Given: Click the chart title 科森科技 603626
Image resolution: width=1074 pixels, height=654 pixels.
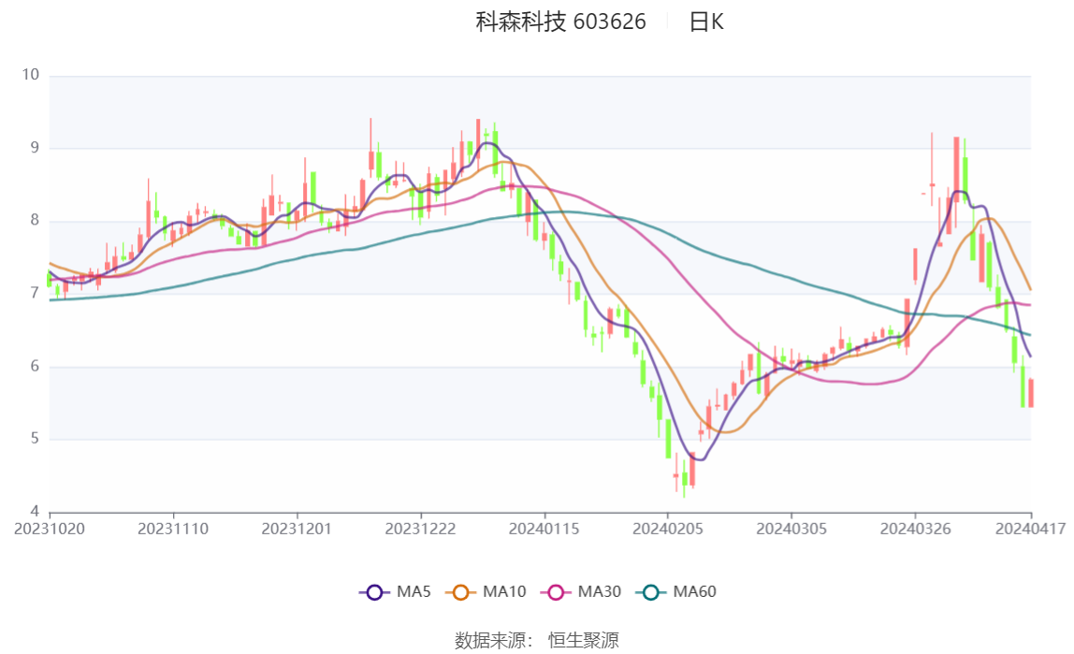Looking at the screenshot, I should tap(560, 22).
